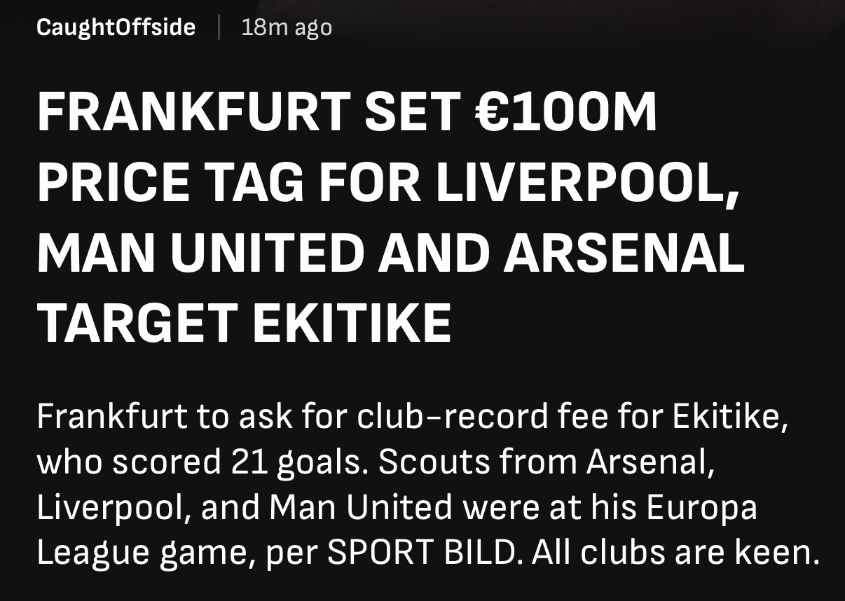Open the CaughtOffside source link
845x601 pixels.
(116, 28)
